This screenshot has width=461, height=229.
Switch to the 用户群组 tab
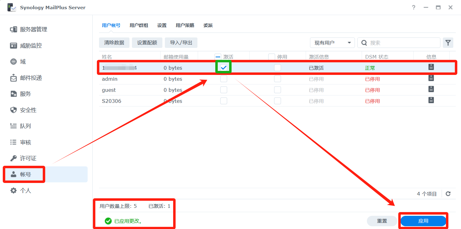pyautogui.click(x=139, y=25)
